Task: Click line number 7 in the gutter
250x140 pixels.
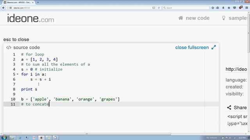Action: [14, 84]
